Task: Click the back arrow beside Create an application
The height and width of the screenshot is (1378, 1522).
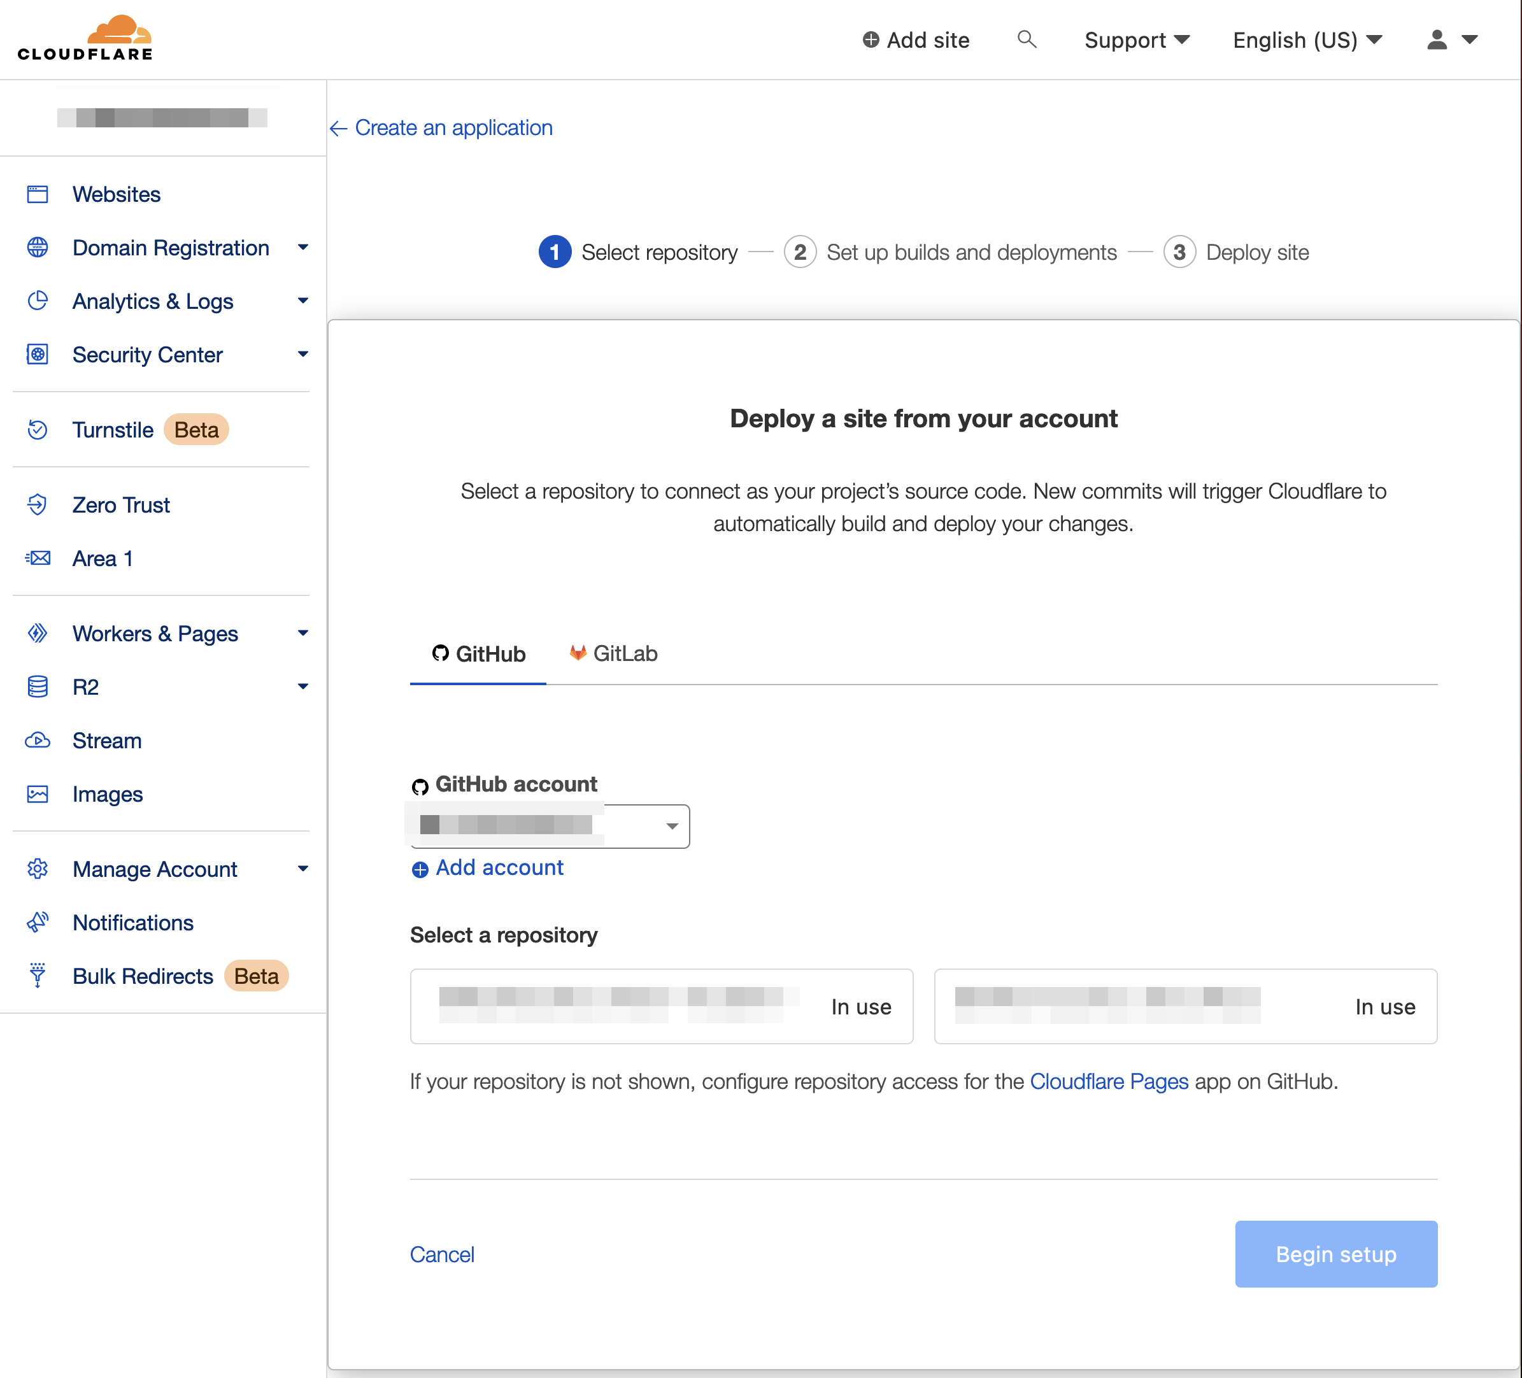Action: pos(338,129)
